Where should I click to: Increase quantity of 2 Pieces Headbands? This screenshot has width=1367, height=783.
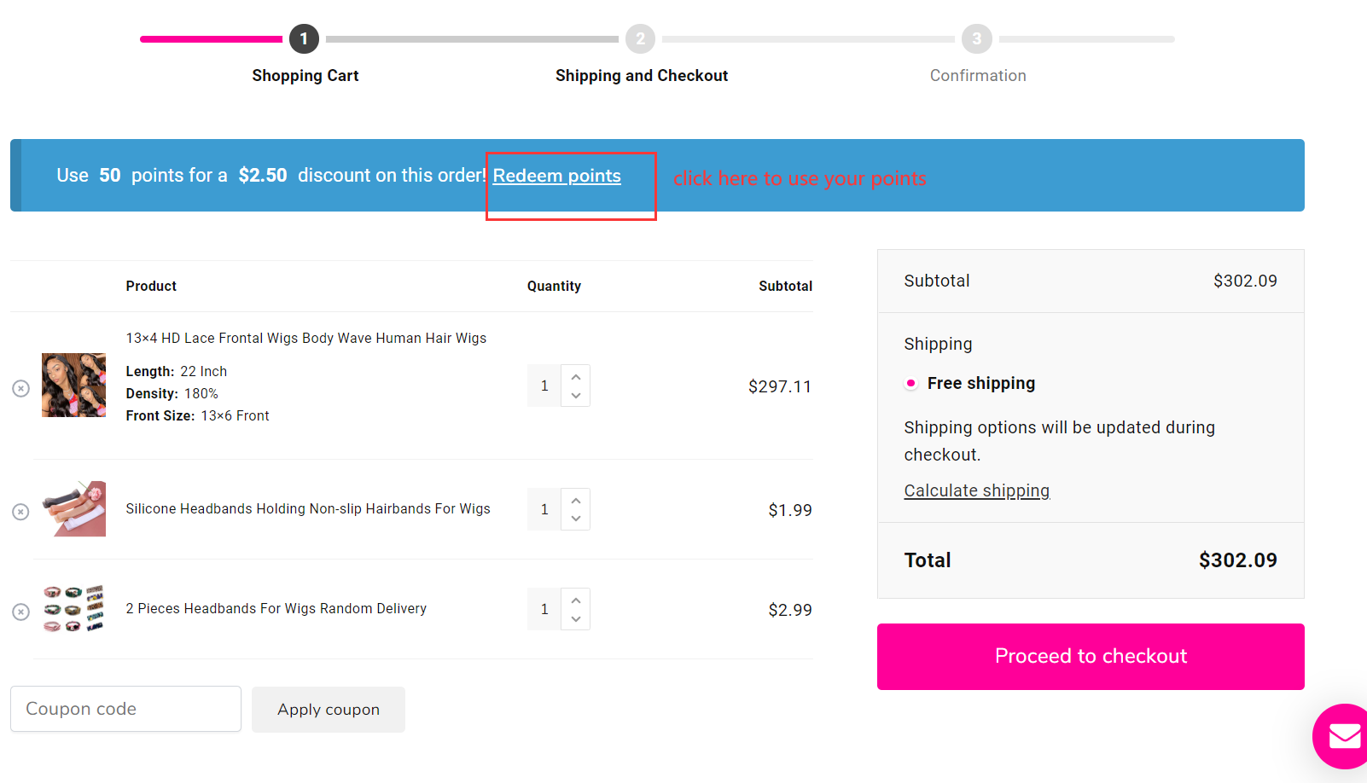(x=576, y=600)
